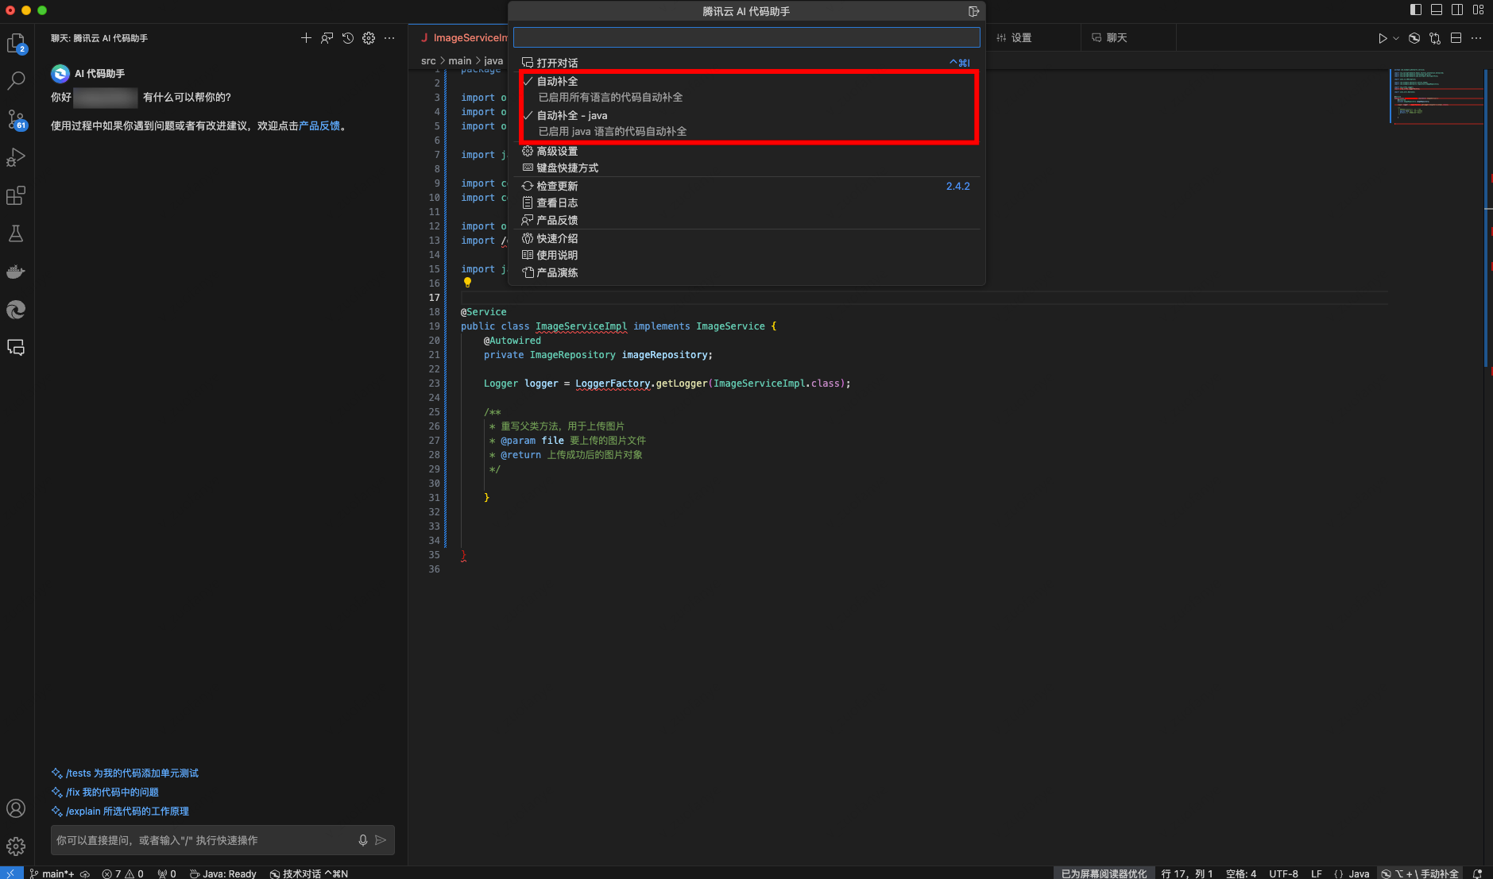Click the send arrow in chat input

(381, 840)
